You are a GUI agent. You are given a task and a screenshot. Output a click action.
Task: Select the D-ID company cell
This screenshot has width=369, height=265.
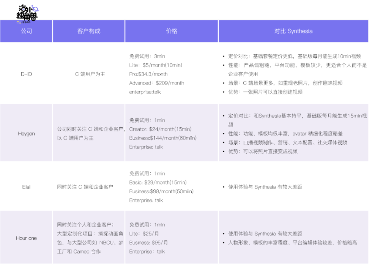pos(26,74)
